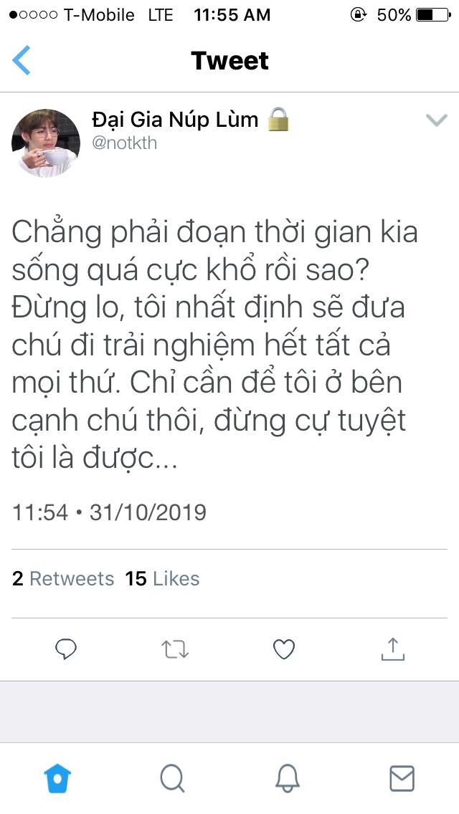Tap the retweet arrows icon
Viewport: 459px width, 814px height.
(175, 649)
